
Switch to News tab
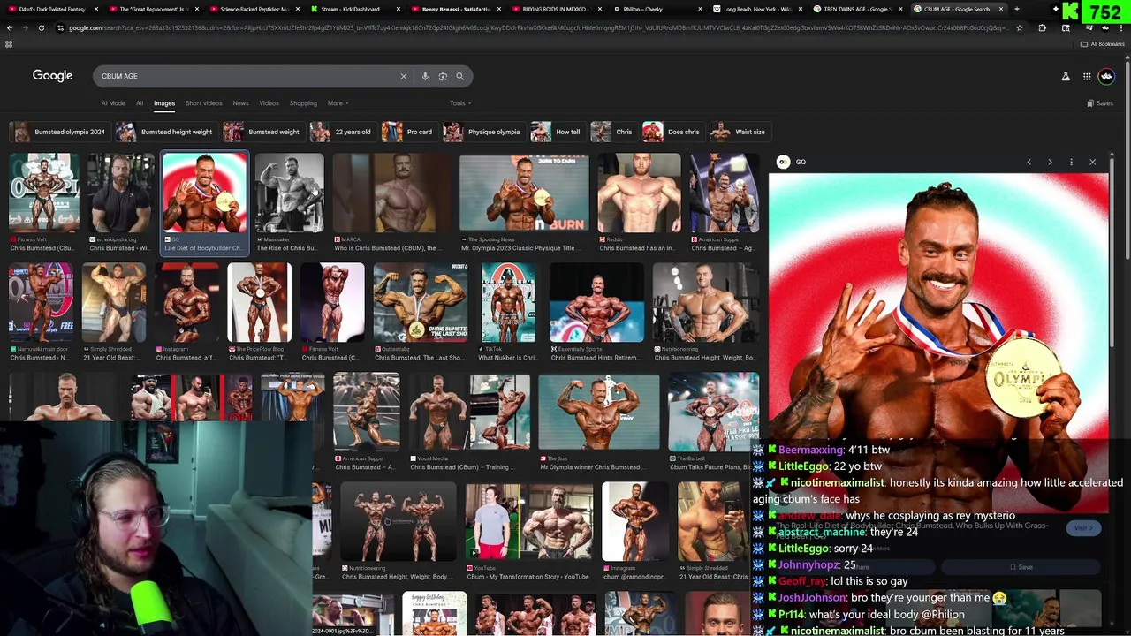pos(240,103)
